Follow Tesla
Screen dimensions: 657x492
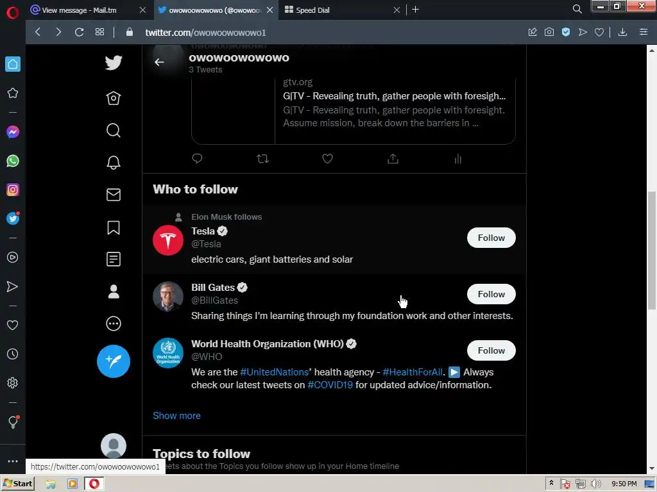click(x=491, y=238)
